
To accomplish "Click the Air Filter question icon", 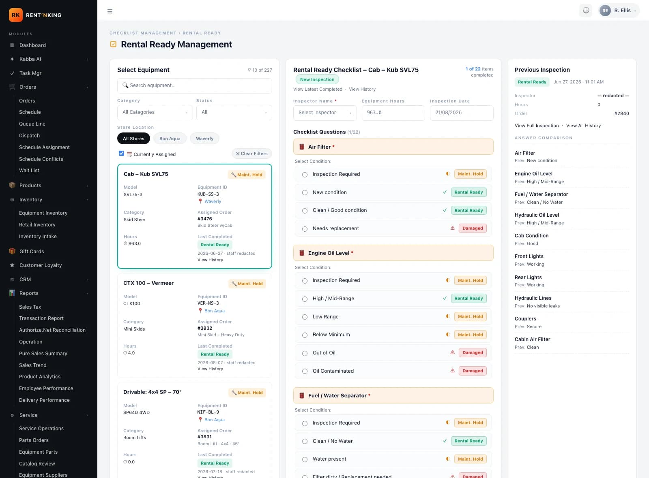I will pos(302,147).
